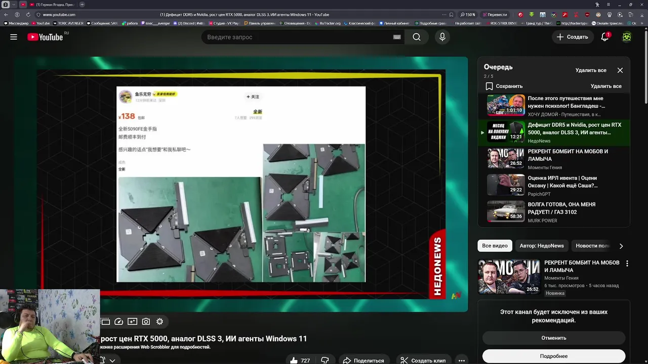Select queue item Дефицит DDR5 и Nvidia

pos(554,132)
